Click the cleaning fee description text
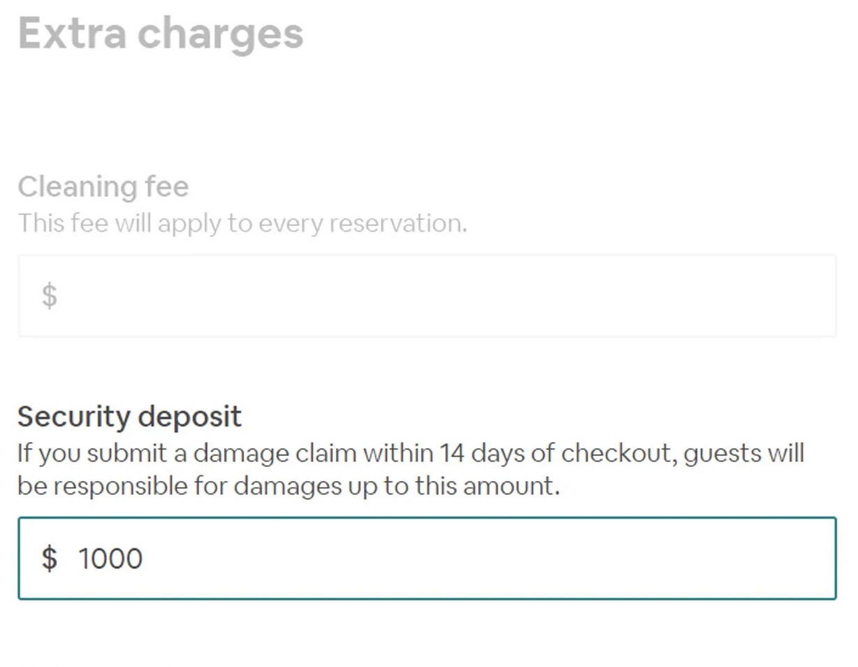The height and width of the screenshot is (667, 858). tap(242, 222)
